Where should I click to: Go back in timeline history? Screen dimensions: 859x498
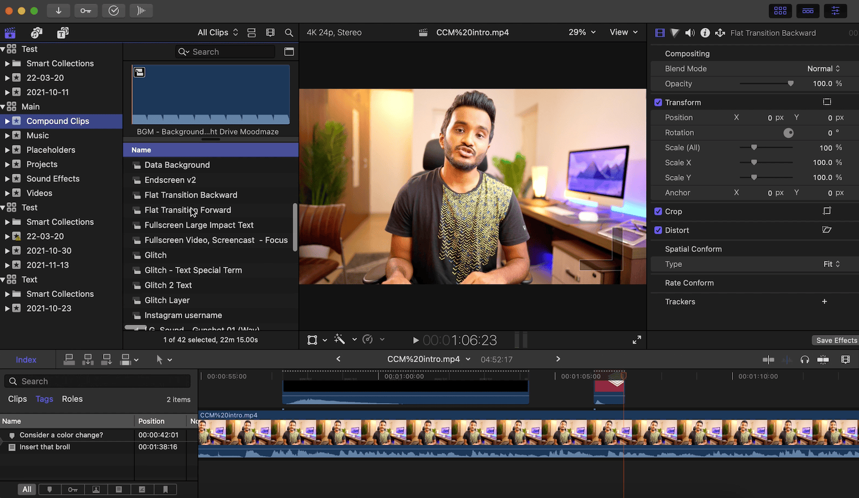pyautogui.click(x=338, y=359)
